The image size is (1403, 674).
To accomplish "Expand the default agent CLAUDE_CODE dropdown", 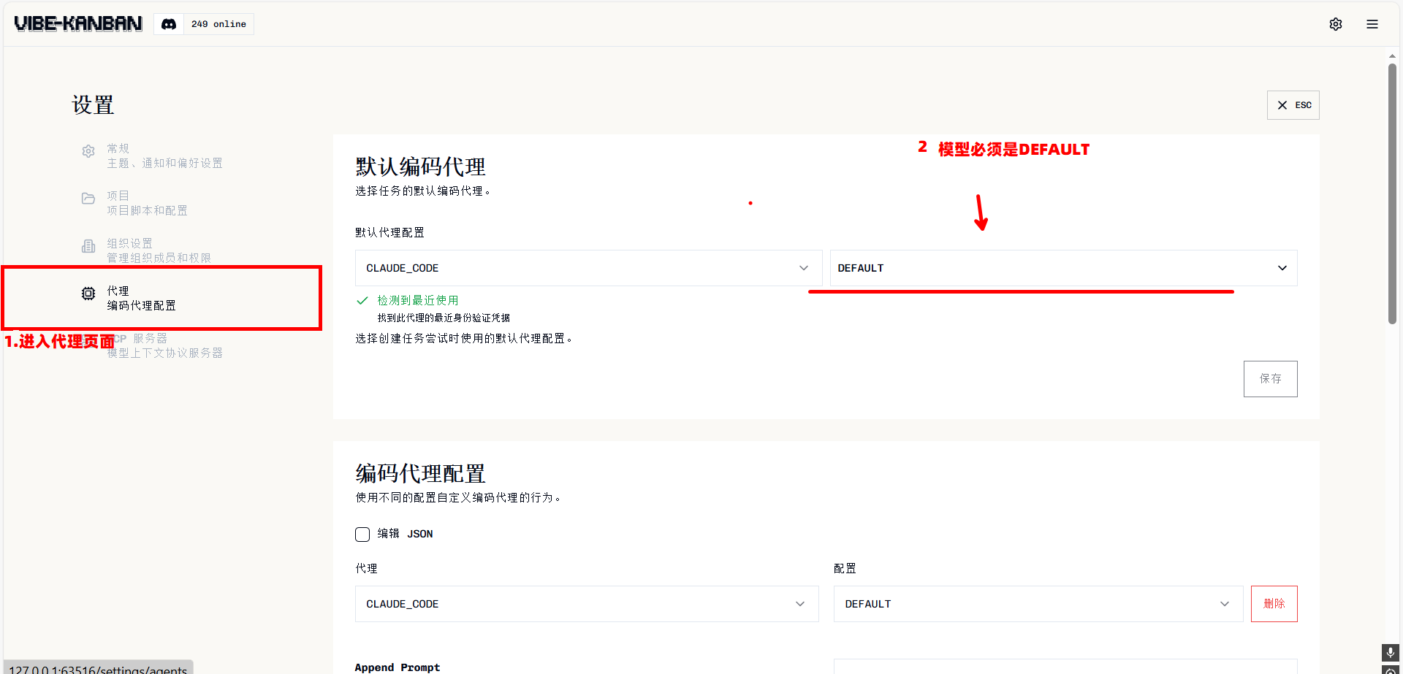I will 588,268.
